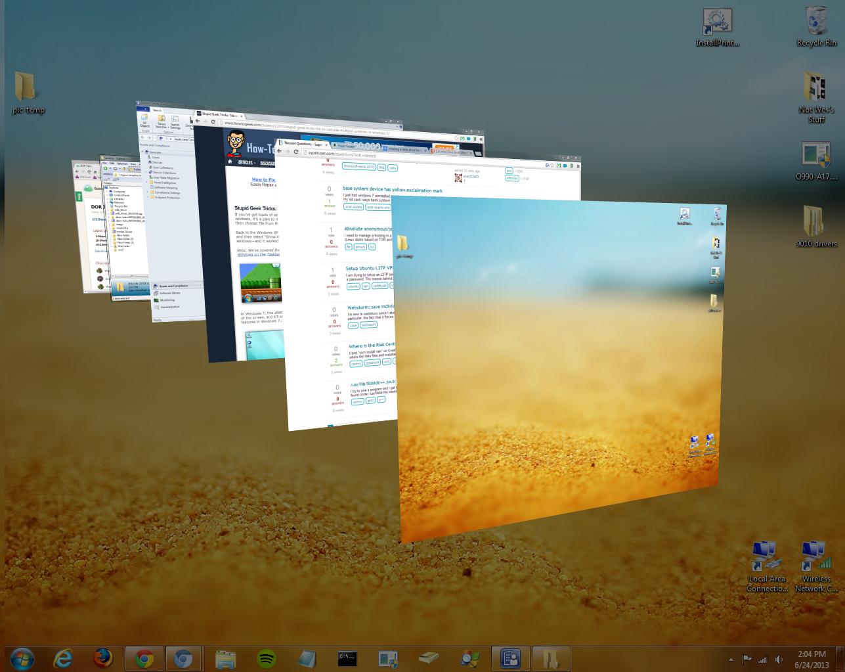Select the Recycle Bin desktop icon

tap(816, 27)
